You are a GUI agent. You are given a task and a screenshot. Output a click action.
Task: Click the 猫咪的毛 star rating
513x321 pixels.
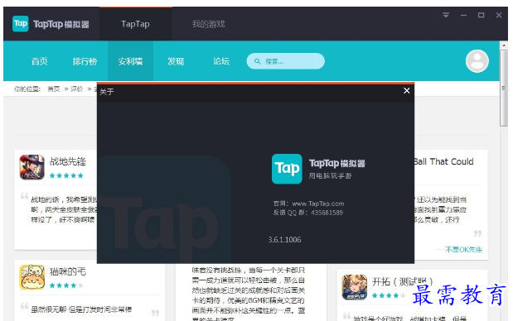(x=66, y=285)
